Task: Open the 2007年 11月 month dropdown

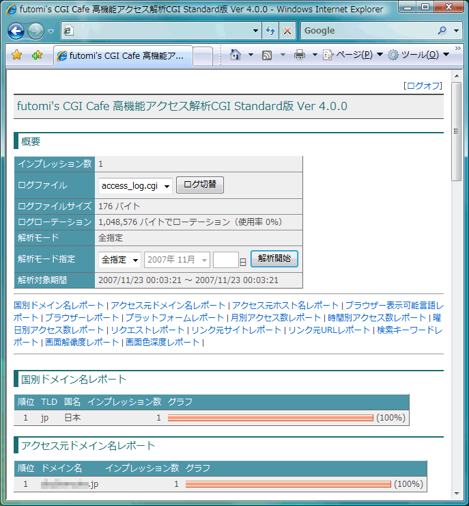Action: pyautogui.click(x=177, y=260)
